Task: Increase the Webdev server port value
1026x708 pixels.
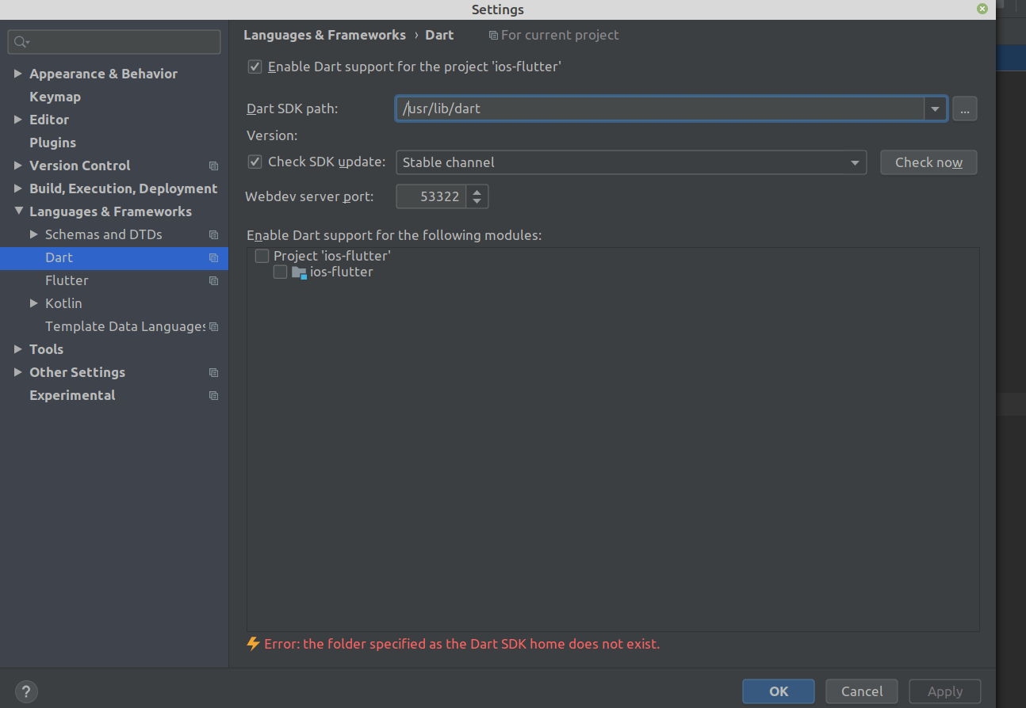Action: pos(477,191)
